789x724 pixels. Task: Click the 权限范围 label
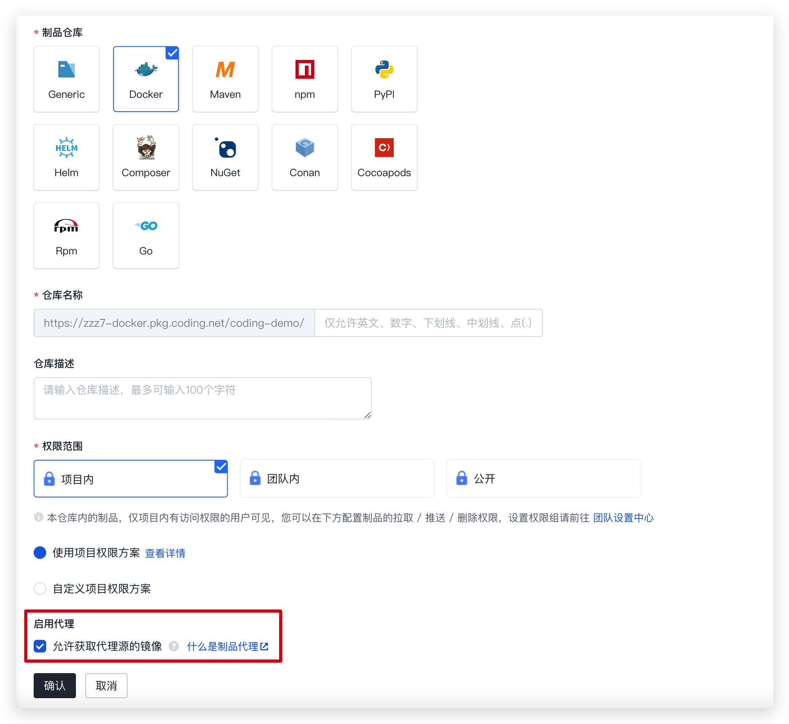[62, 446]
